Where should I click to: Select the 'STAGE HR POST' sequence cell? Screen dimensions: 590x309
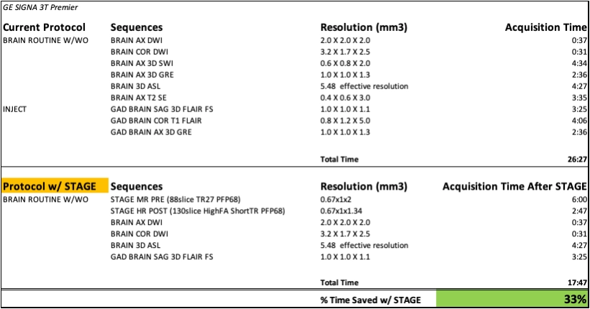point(198,211)
